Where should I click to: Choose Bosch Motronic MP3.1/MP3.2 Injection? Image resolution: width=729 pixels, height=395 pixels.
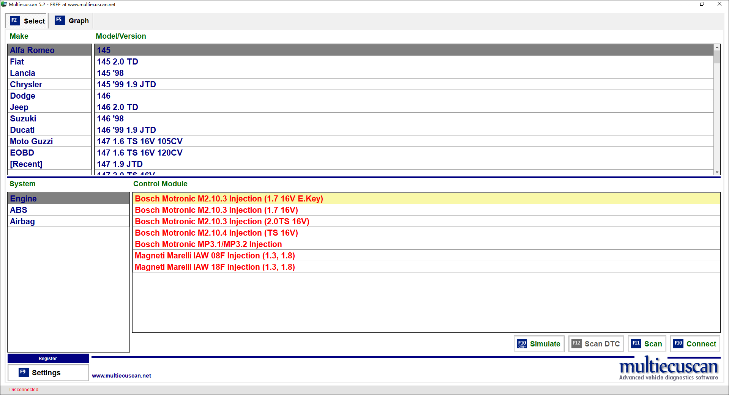click(x=426, y=244)
